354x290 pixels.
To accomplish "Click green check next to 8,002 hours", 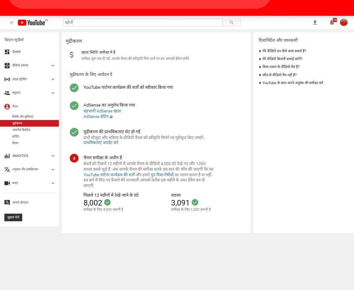I will [x=108, y=202].
